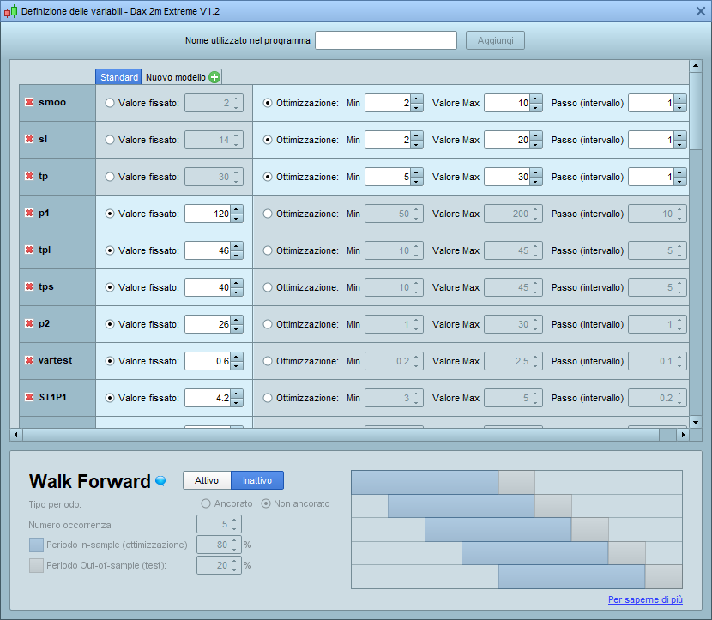Select the Ancorato period type radio
This screenshot has width=712, height=620.
coord(206,503)
